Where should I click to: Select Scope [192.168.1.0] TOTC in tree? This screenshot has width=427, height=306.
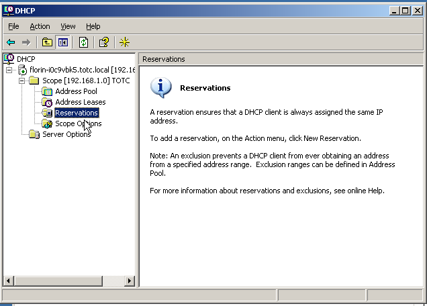click(x=86, y=81)
